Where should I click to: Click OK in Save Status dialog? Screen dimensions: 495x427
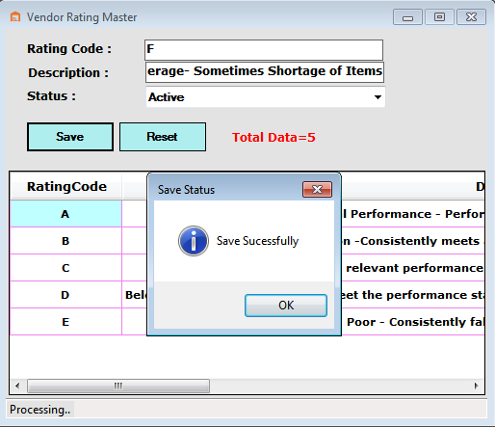click(x=286, y=306)
